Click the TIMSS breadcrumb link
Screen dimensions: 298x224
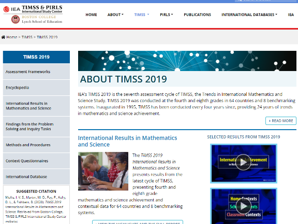point(27,37)
